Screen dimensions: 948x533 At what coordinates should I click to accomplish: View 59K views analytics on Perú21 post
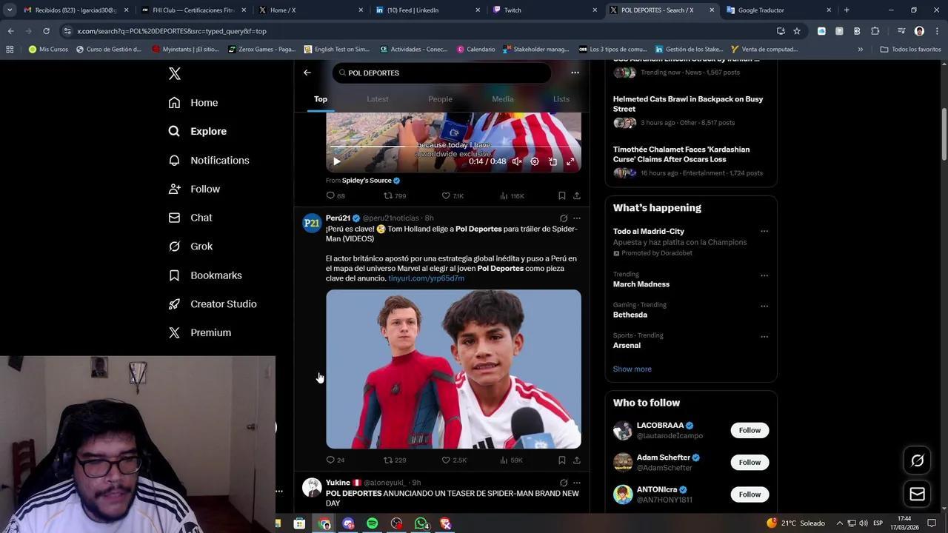coord(511,460)
